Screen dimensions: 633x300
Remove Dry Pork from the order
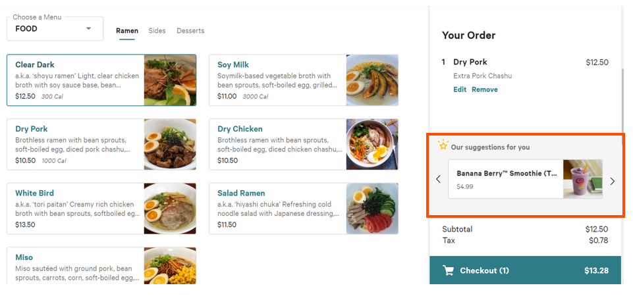coord(485,89)
